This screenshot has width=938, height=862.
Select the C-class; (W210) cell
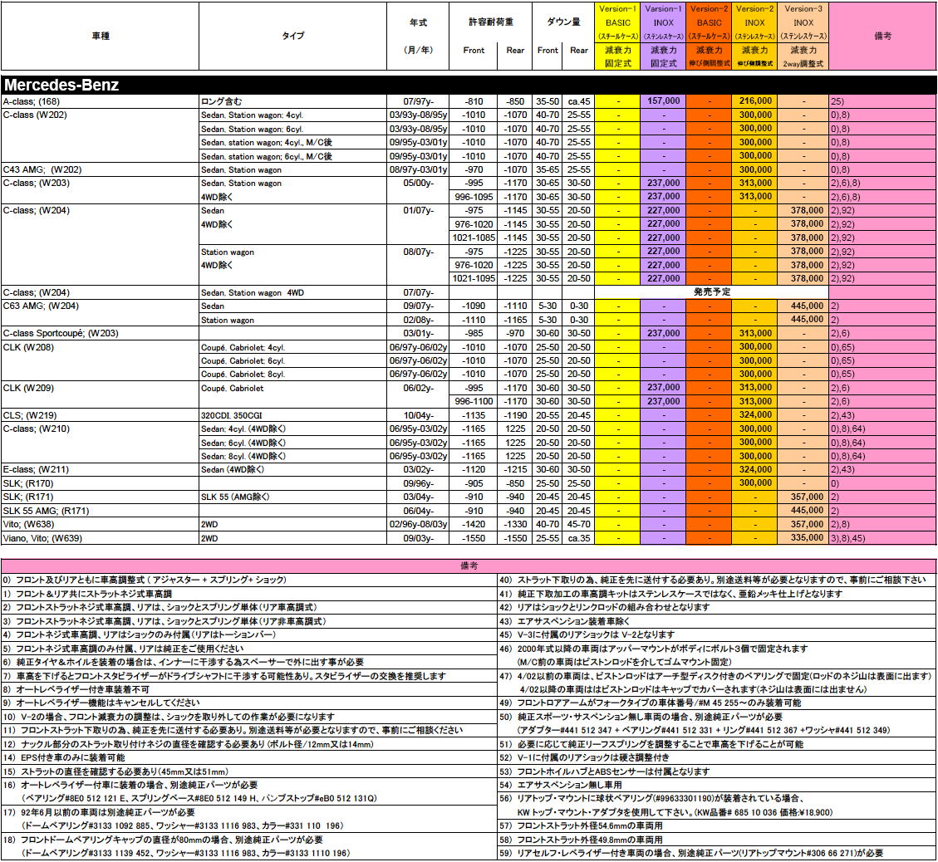(100, 443)
